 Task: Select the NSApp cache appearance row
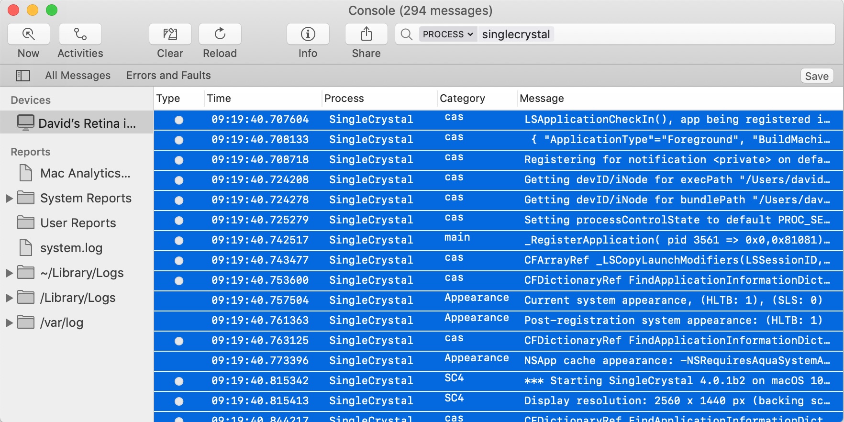499,361
